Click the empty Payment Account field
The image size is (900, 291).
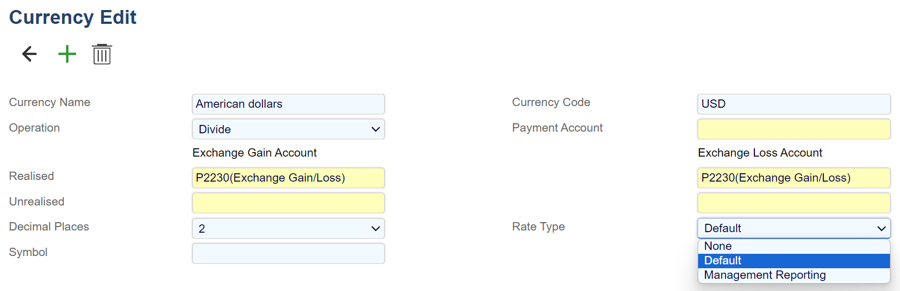click(793, 129)
